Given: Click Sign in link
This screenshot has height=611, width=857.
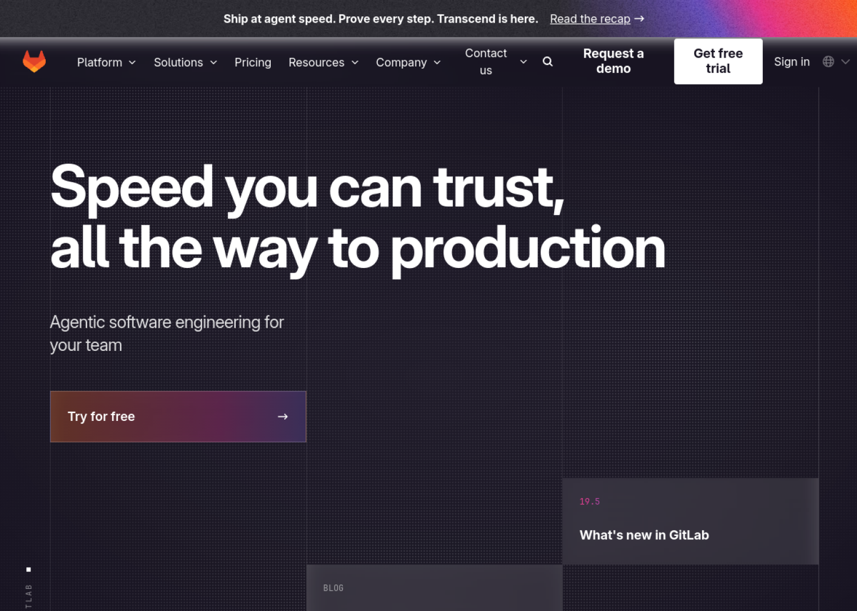Looking at the screenshot, I should point(792,61).
